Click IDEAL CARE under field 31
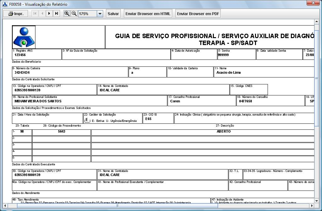This screenshot has height=211, width=322. tap(110, 175)
